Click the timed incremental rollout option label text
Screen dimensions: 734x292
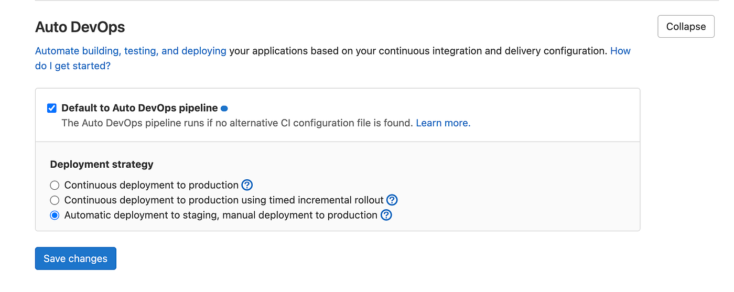tap(224, 200)
